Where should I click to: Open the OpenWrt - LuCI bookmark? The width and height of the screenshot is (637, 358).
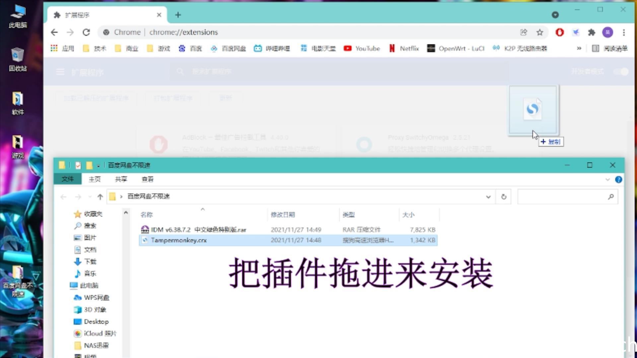456,48
